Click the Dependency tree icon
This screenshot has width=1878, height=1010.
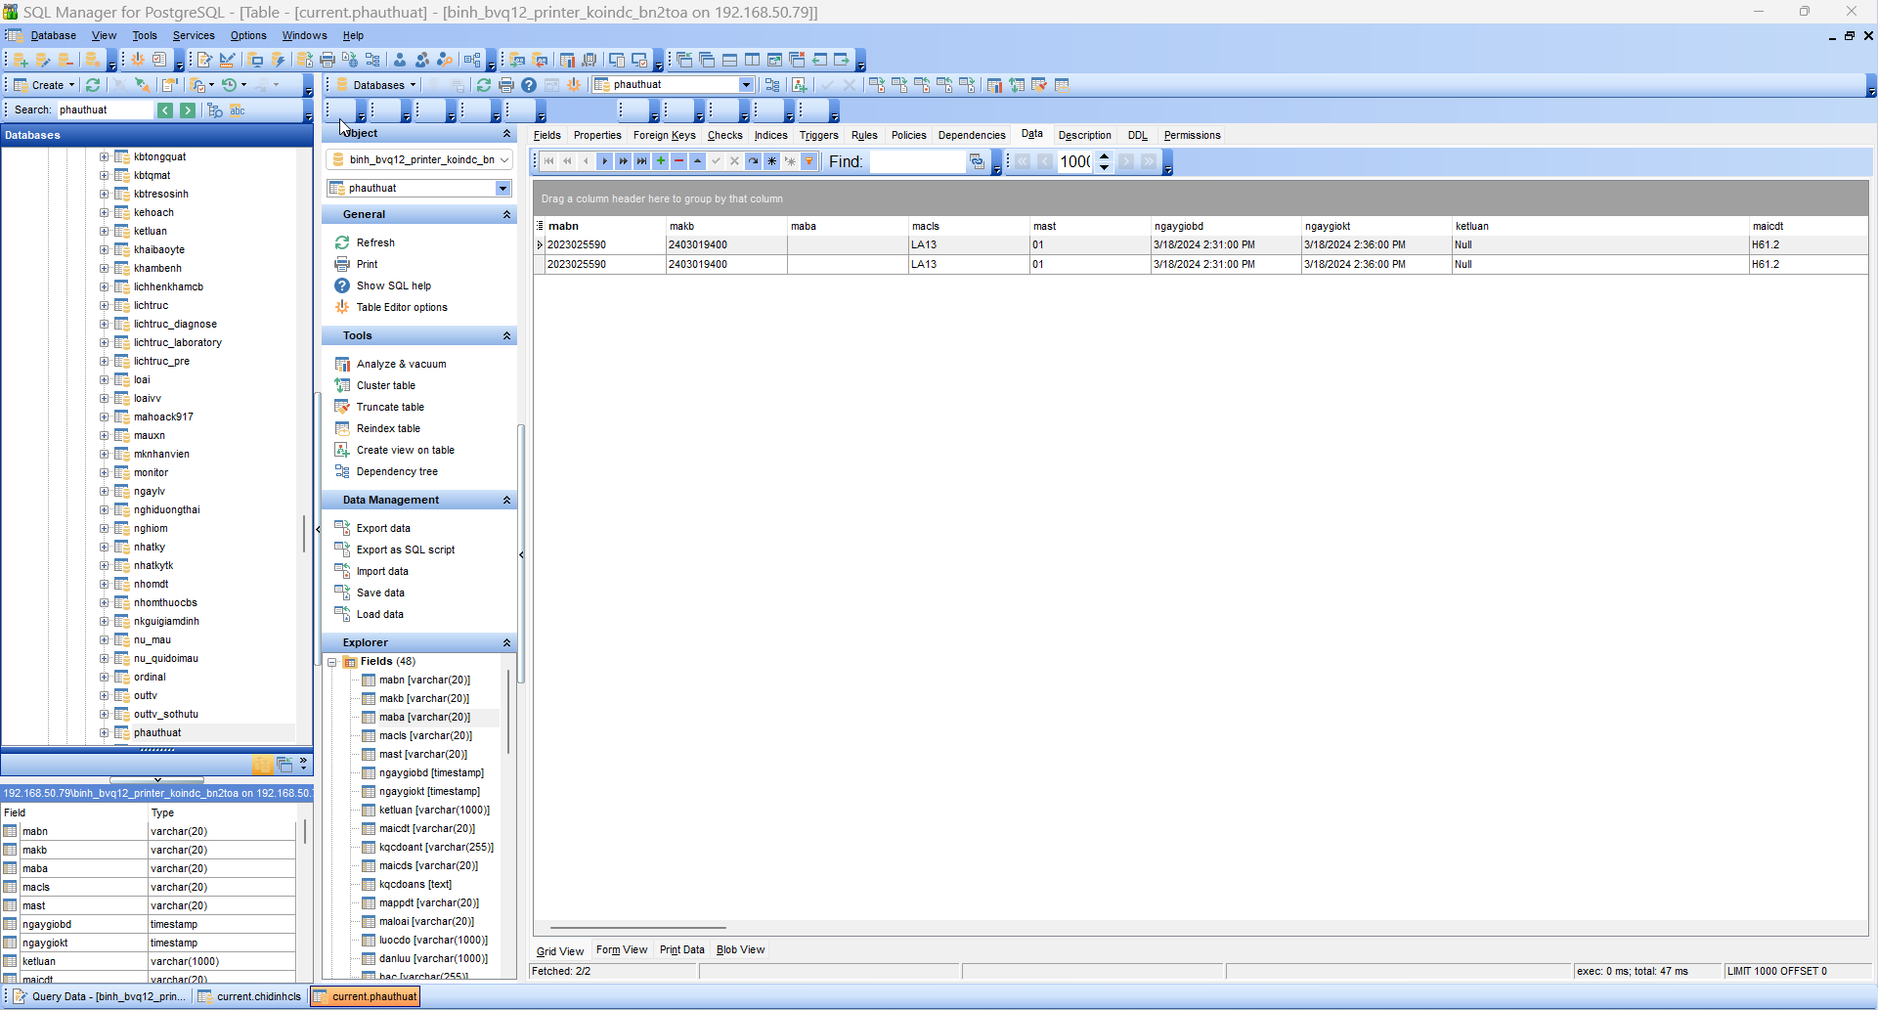pyautogui.click(x=342, y=471)
